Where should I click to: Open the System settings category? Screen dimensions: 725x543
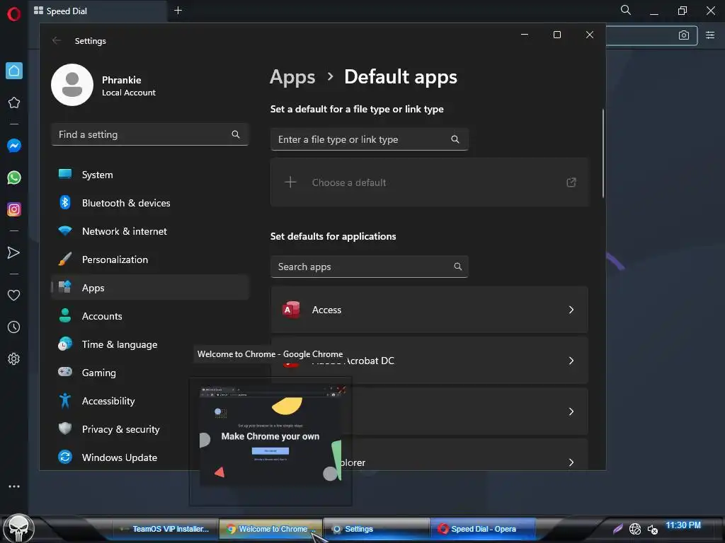pyautogui.click(x=150, y=175)
